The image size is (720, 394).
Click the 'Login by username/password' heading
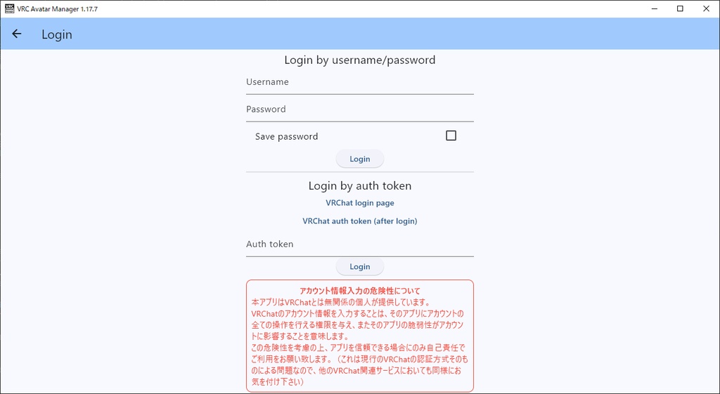pos(359,60)
